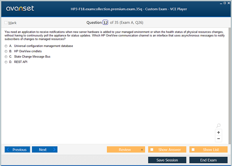
Task: Click End Exam to finish
Action: (208, 160)
